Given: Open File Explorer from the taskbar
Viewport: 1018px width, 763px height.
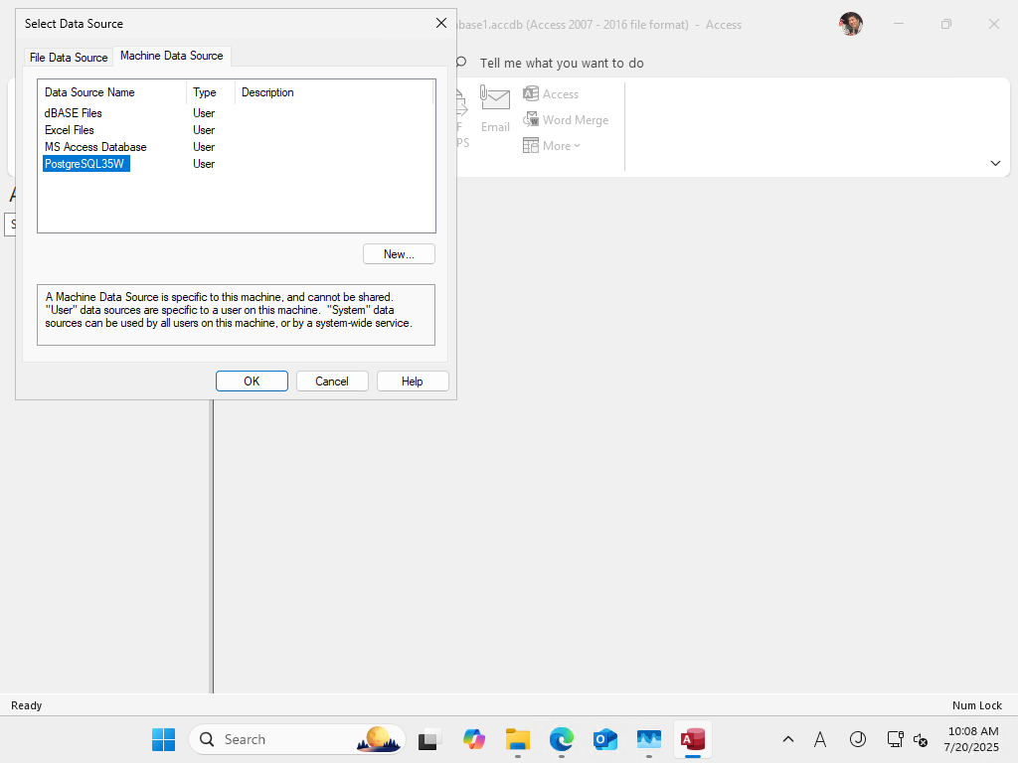Looking at the screenshot, I should point(517,739).
